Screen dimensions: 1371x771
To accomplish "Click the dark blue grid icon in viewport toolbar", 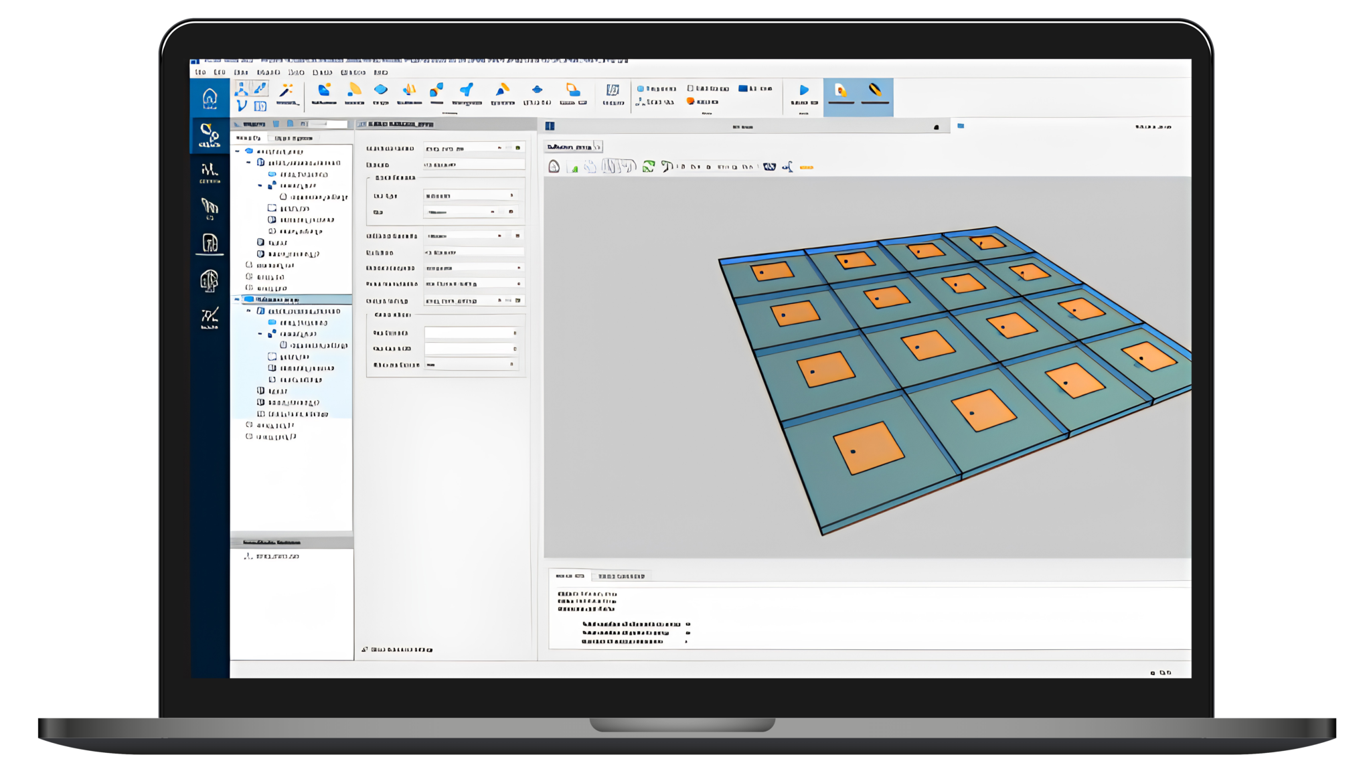I will point(769,167).
